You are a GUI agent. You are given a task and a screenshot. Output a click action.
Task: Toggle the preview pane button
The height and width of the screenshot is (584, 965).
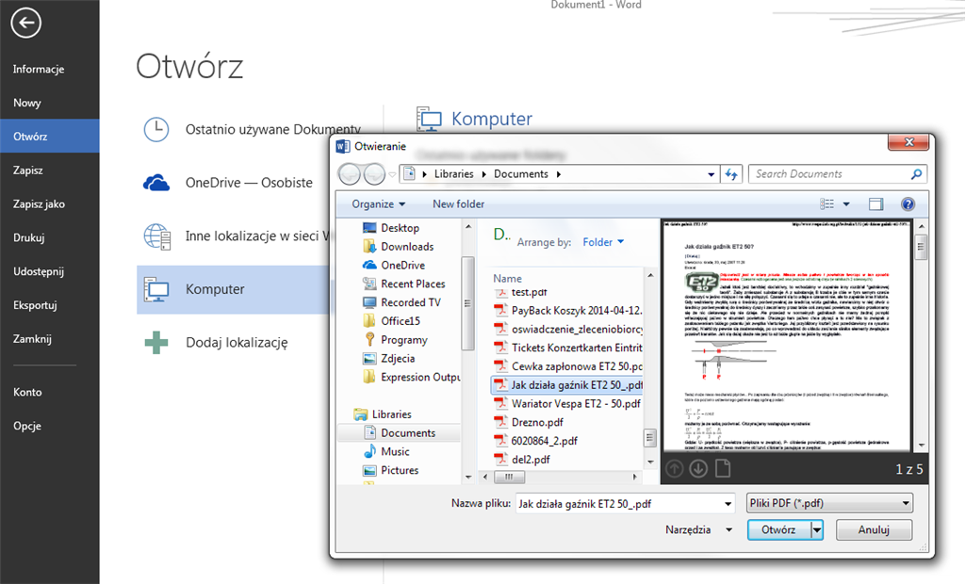875,203
